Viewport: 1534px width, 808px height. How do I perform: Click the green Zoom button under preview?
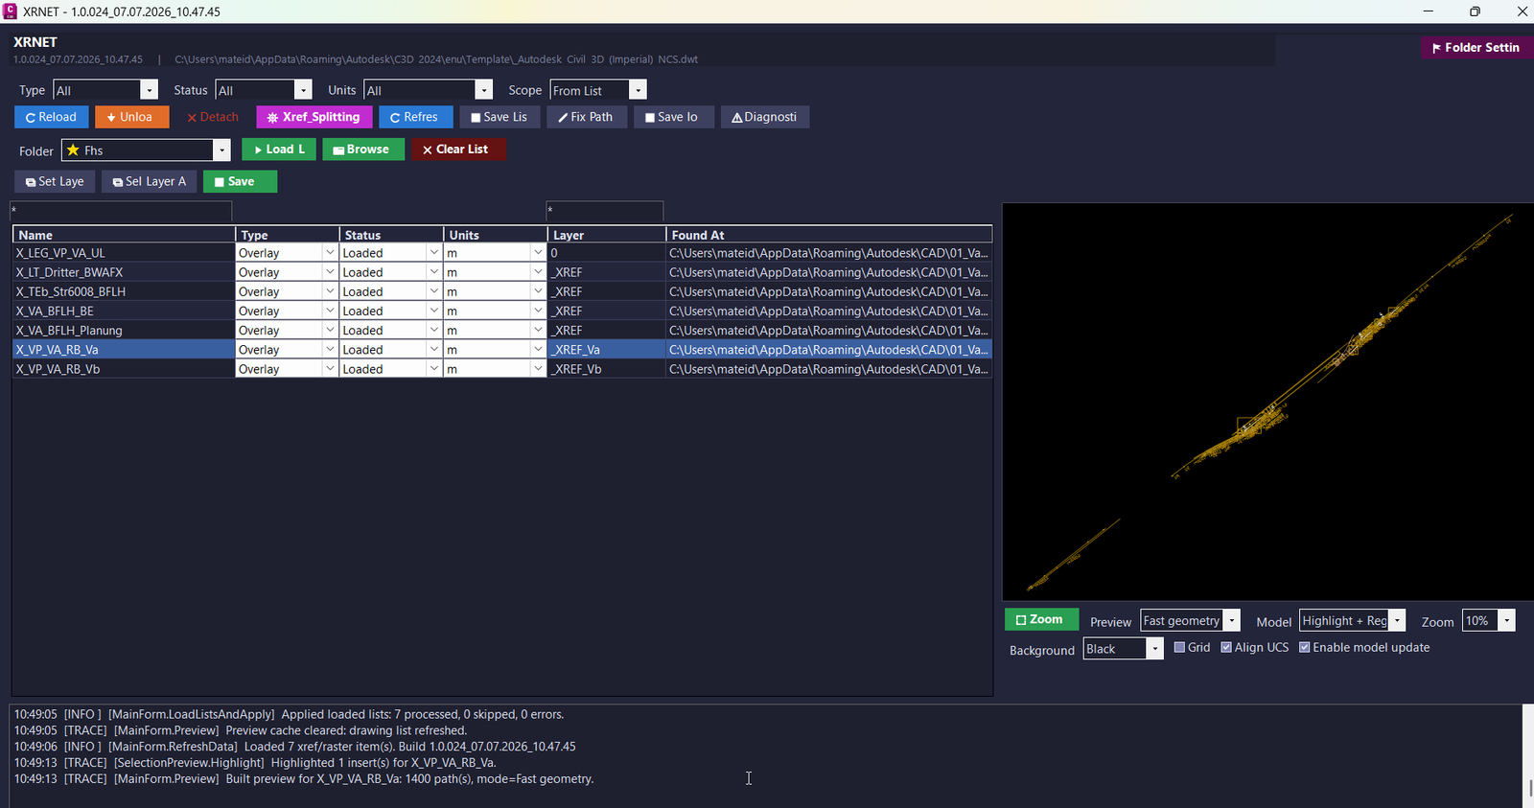pos(1041,619)
